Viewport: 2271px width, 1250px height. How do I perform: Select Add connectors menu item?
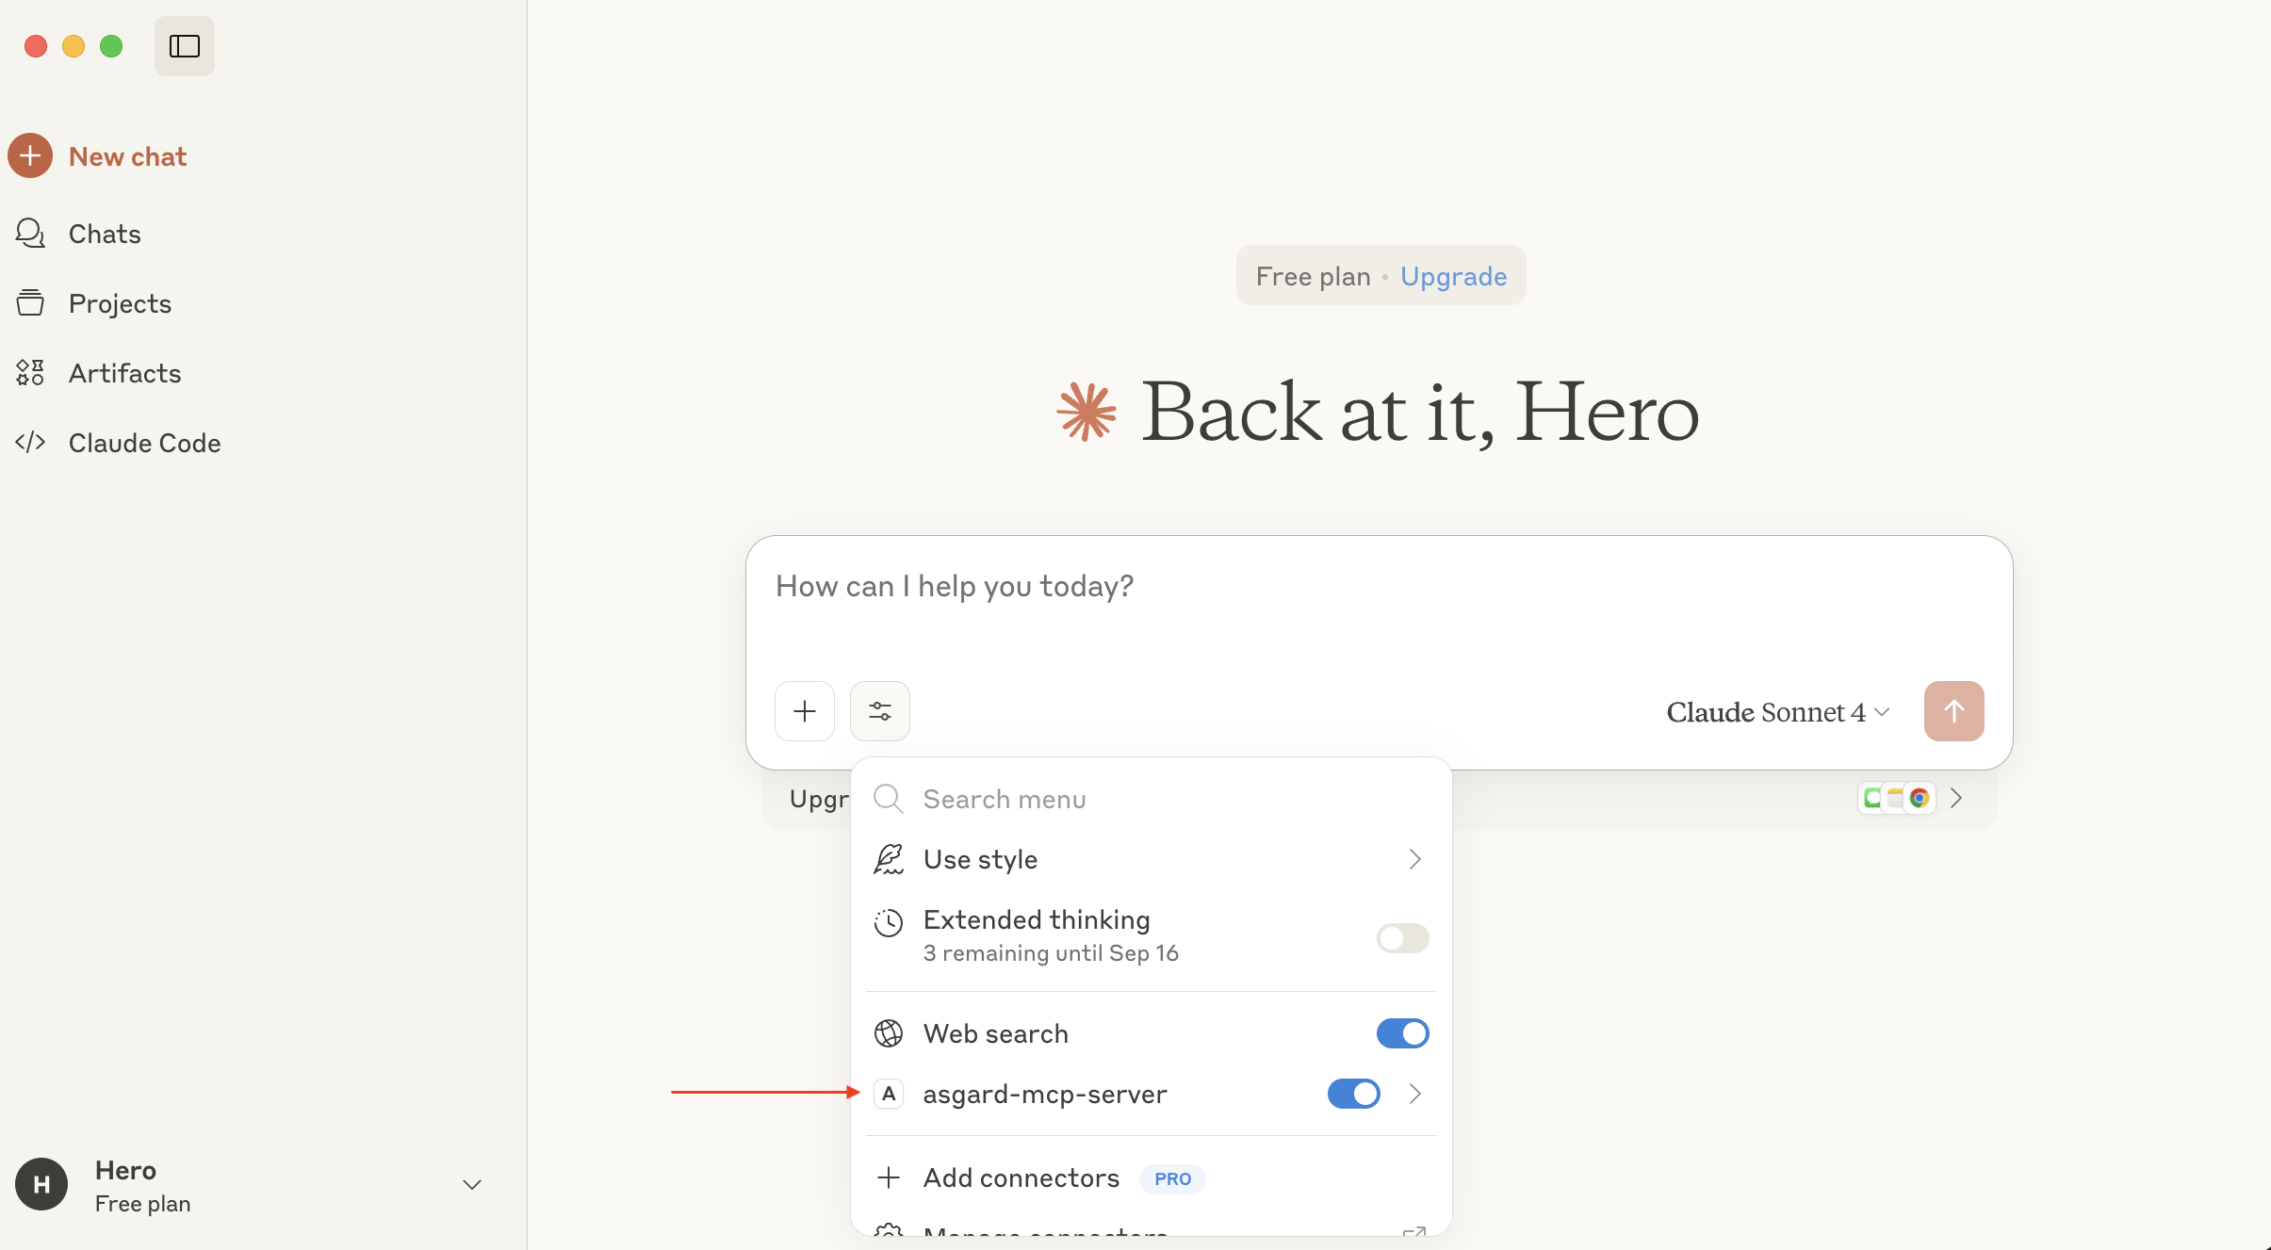pyautogui.click(x=1021, y=1178)
